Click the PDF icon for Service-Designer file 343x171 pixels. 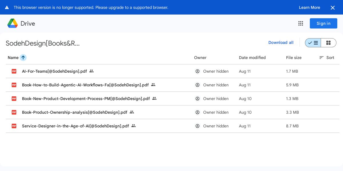click(14, 126)
